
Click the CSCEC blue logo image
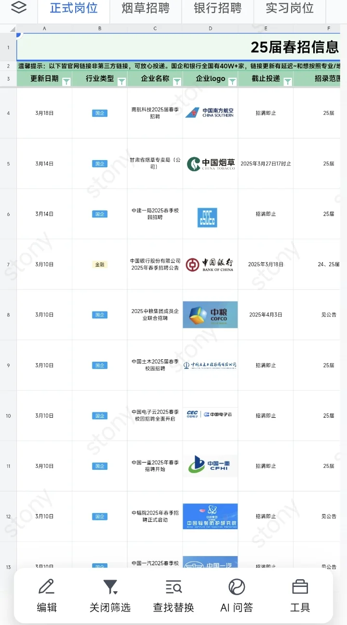207,217
